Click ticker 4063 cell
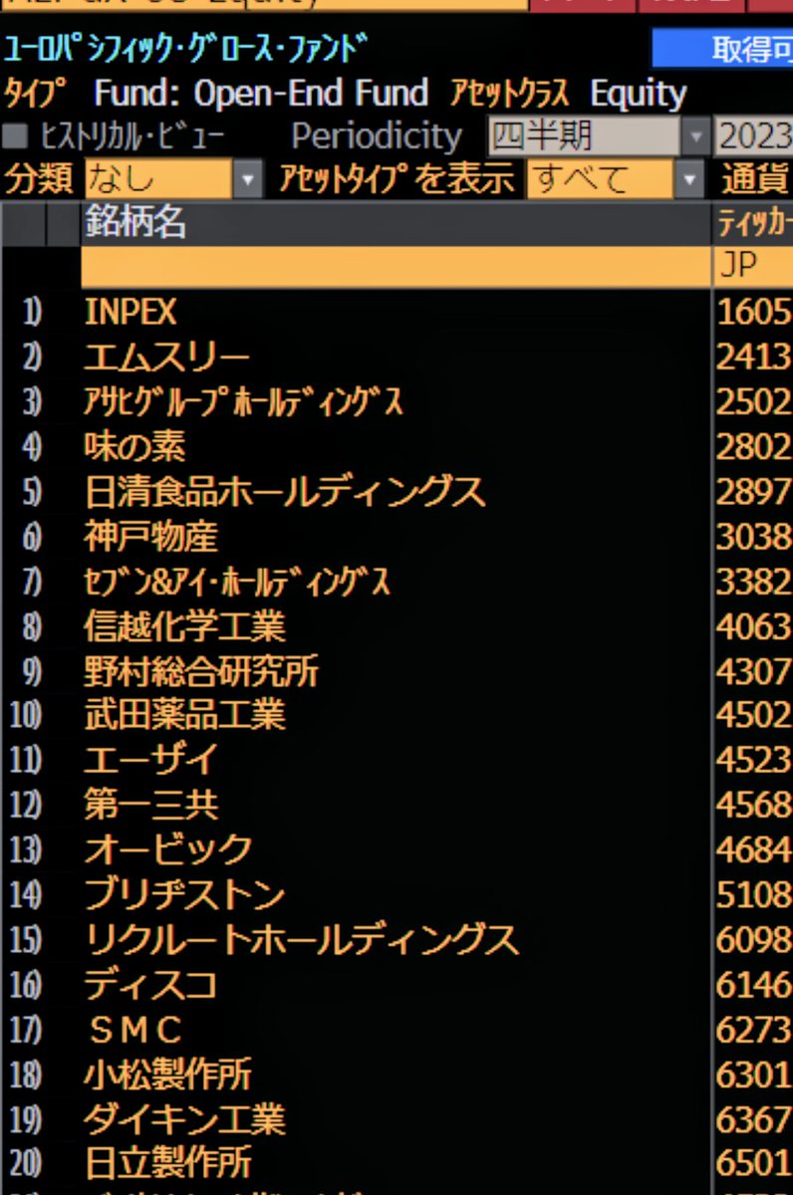This screenshot has width=793, height=1195. click(x=754, y=626)
